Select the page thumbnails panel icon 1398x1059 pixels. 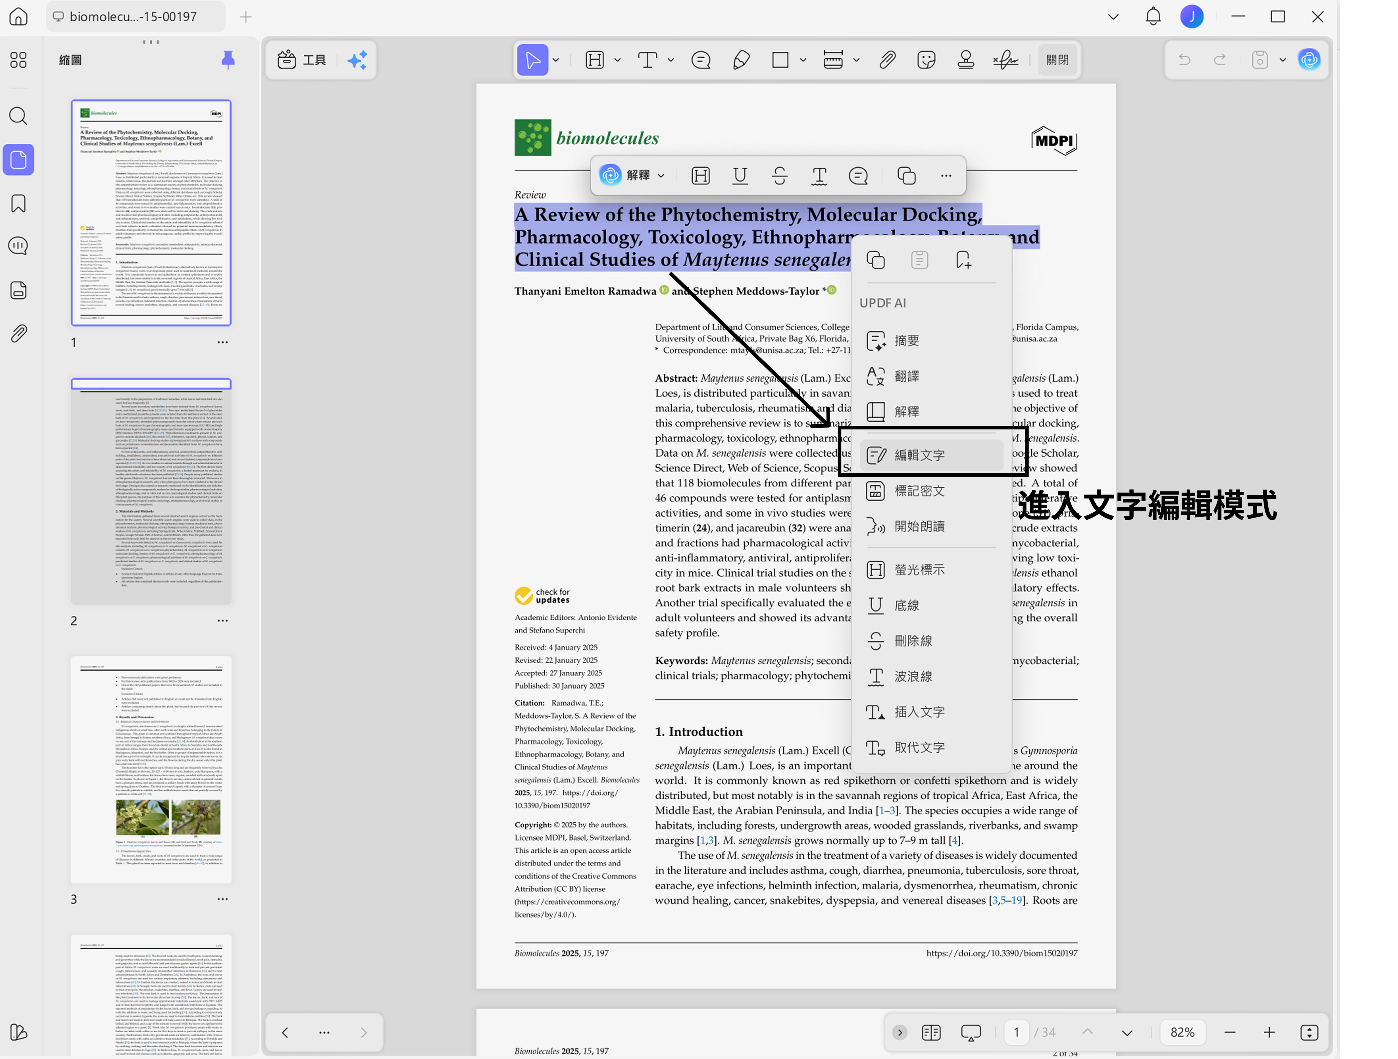[x=18, y=160]
